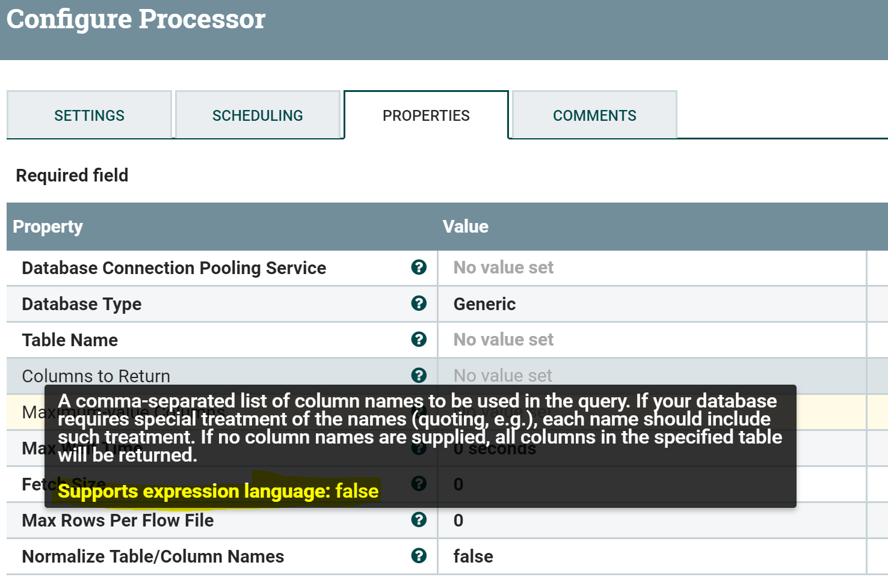Viewport: 888px width, 583px height.
Task: Open the Scheduling tab
Action: pos(257,115)
